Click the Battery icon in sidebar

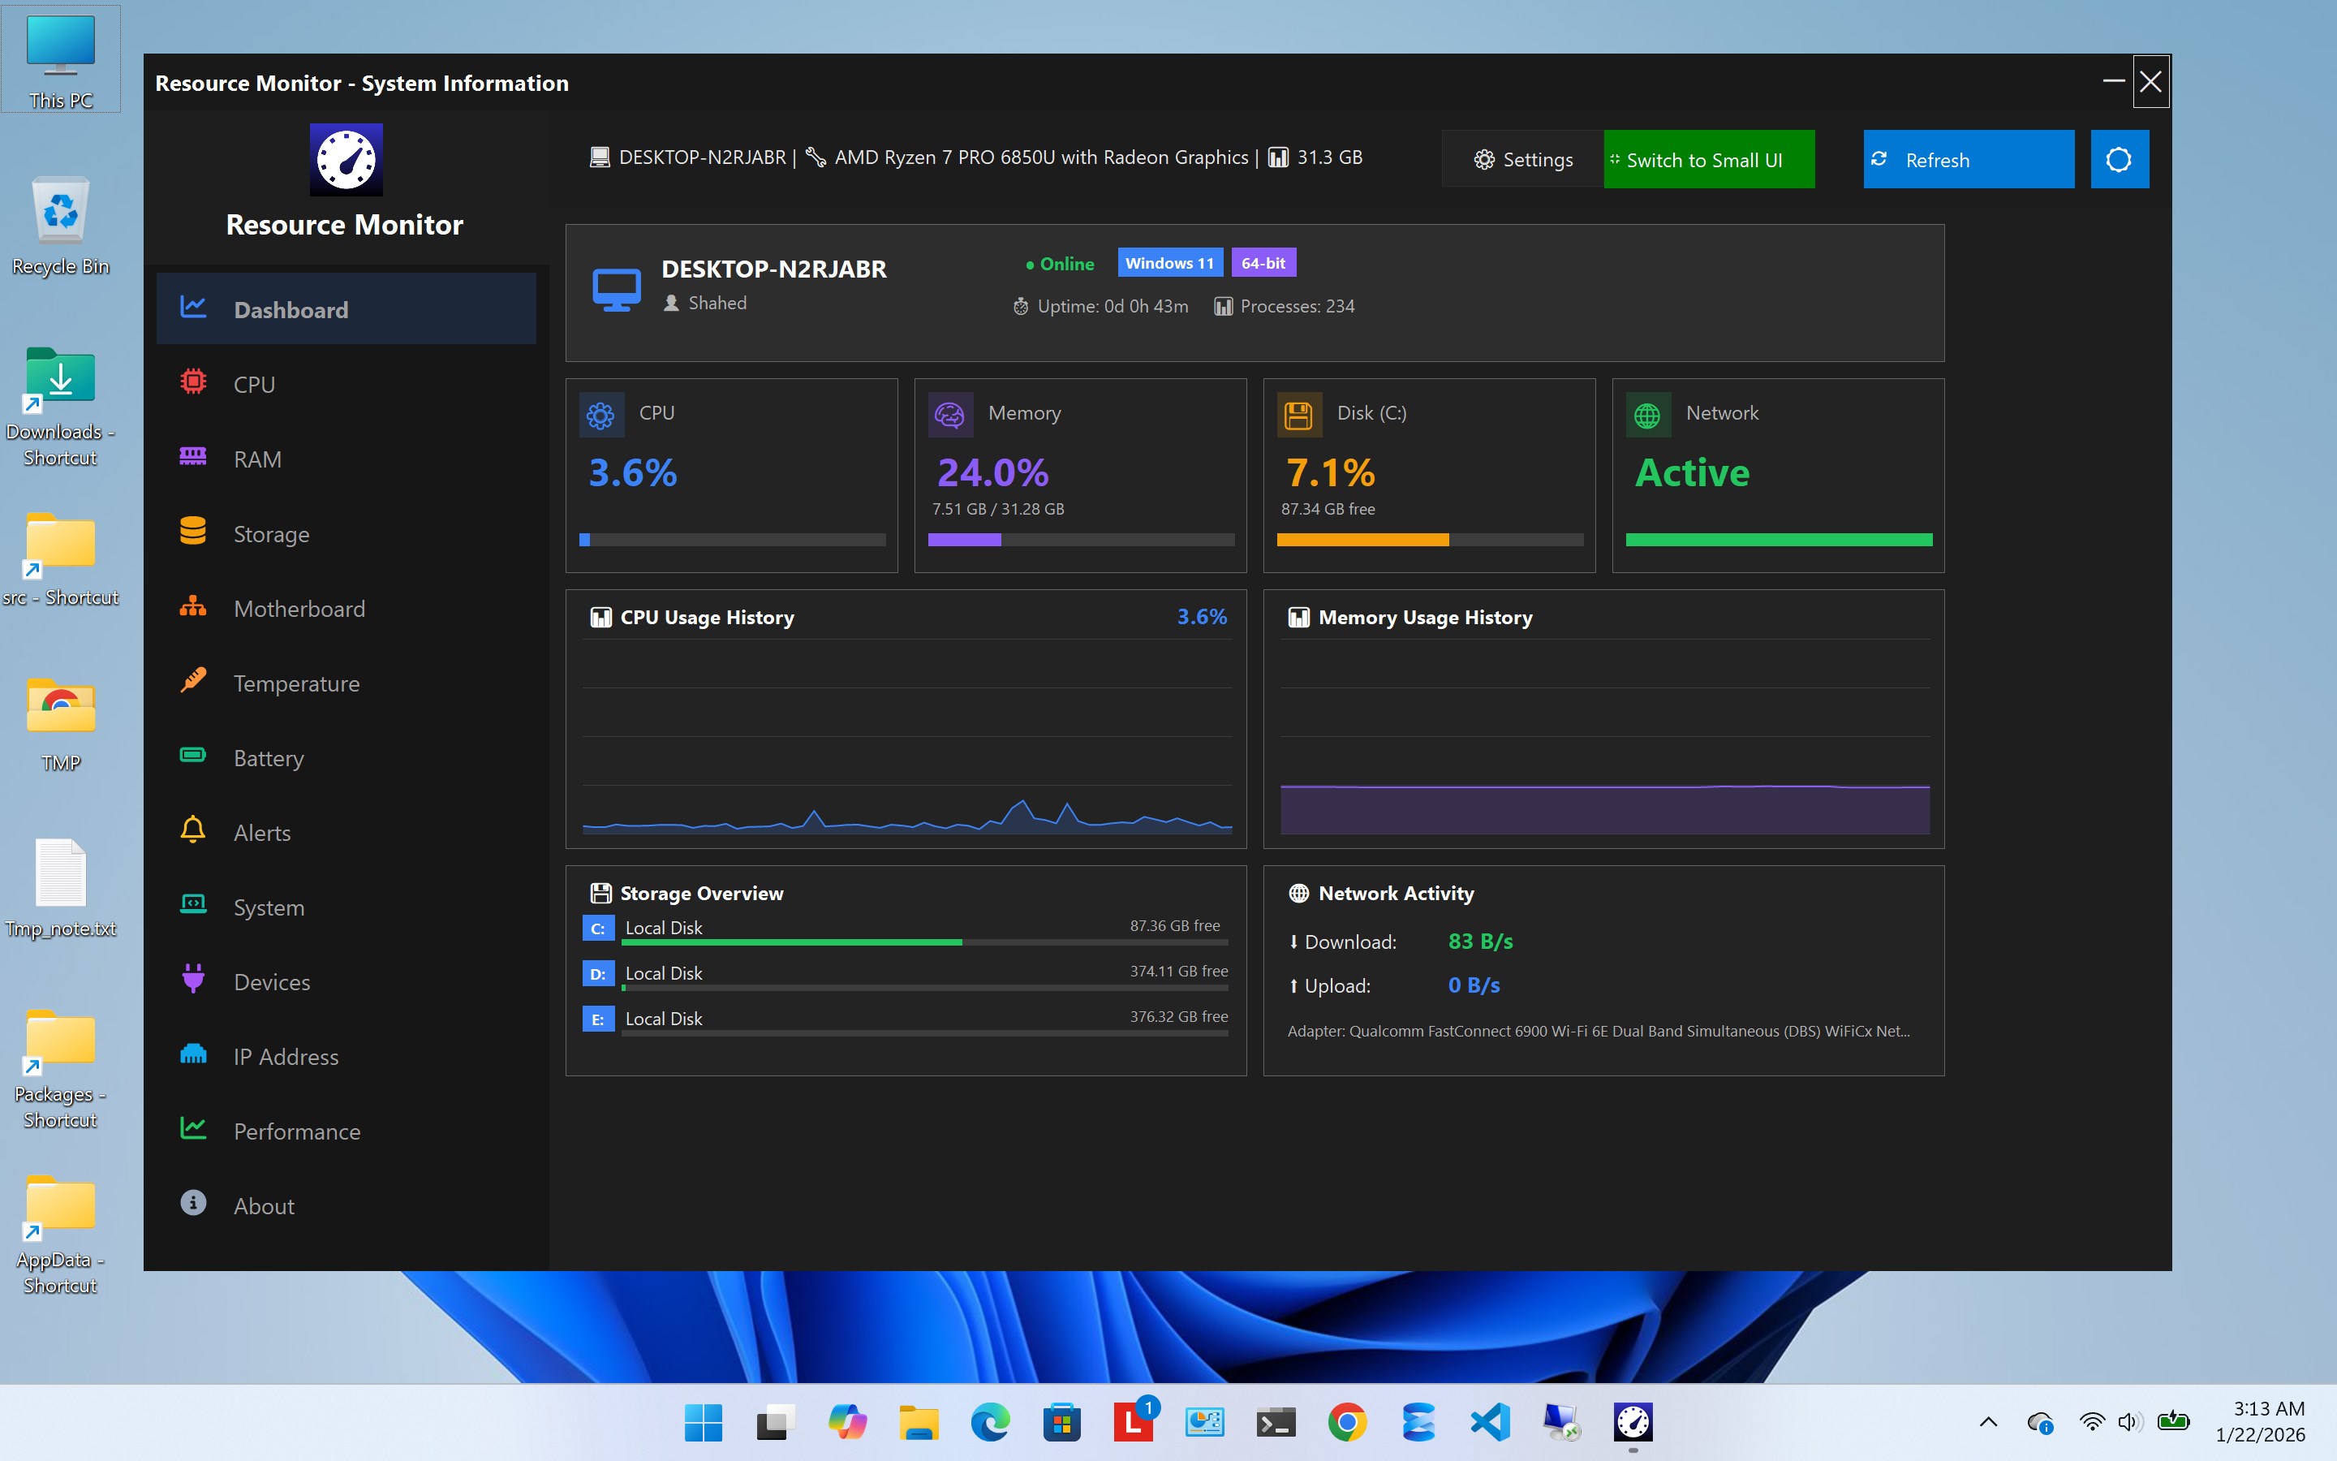point(193,756)
